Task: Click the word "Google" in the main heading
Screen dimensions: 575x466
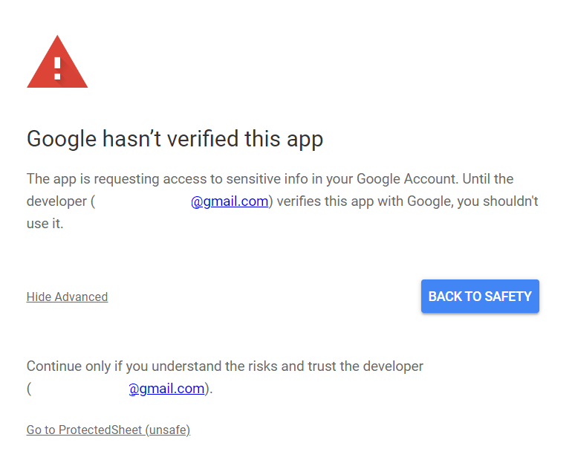Action: [x=62, y=139]
